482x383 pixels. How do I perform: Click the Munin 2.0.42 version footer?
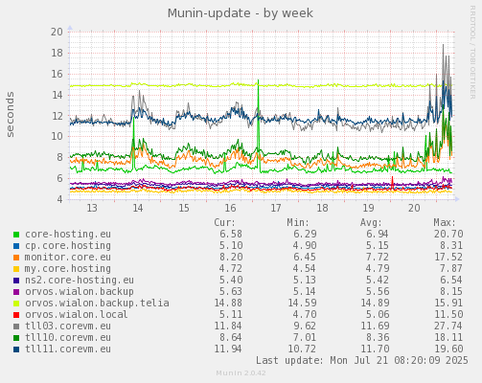pyautogui.click(x=241, y=373)
